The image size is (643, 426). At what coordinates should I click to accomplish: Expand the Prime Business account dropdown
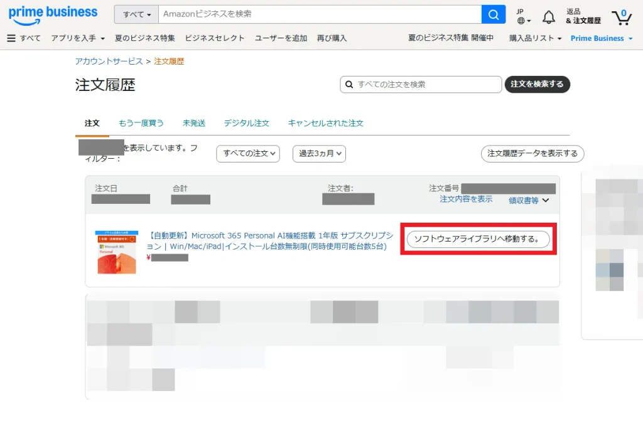click(x=601, y=38)
